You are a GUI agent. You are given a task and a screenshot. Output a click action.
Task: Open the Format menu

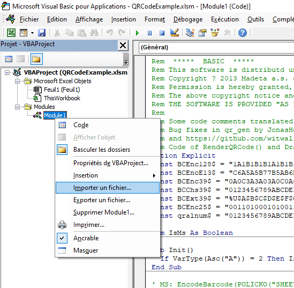tap(155, 19)
